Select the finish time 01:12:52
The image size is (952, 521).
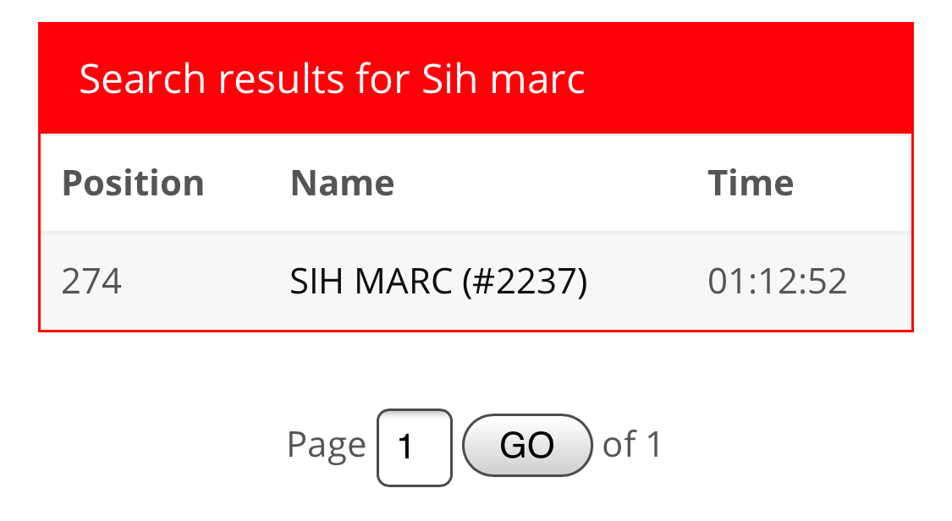click(777, 282)
